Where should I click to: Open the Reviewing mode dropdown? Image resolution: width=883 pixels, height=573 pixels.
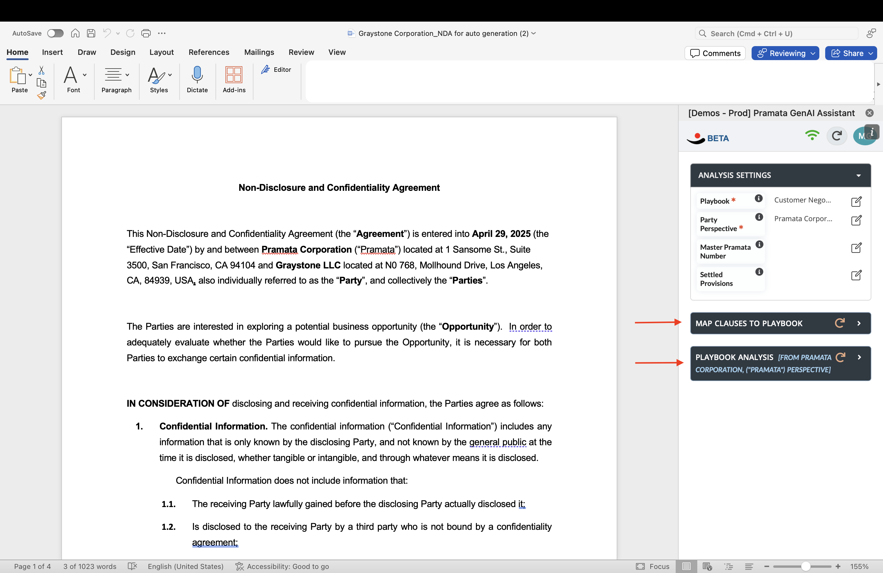click(x=785, y=53)
